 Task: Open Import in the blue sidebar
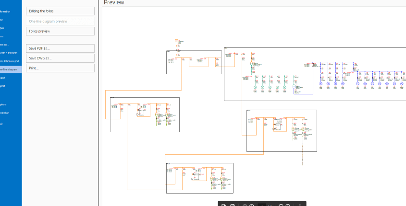tap(2, 86)
